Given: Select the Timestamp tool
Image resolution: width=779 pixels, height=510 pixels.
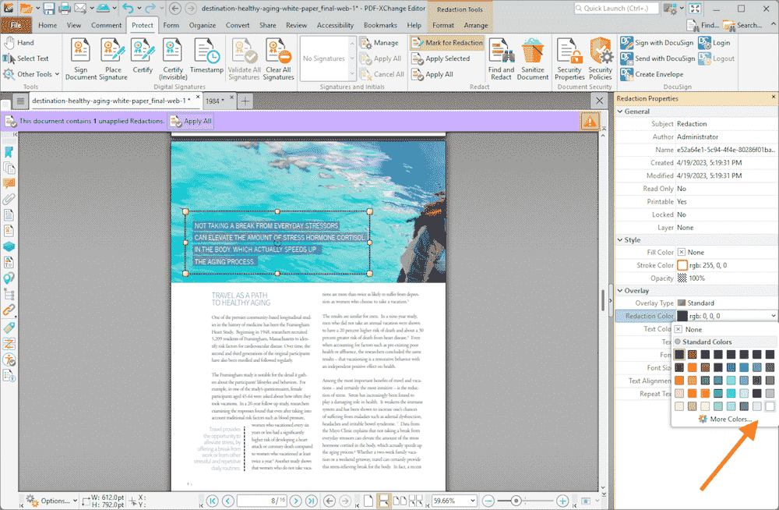Looking at the screenshot, I should click(x=207, y=56).
